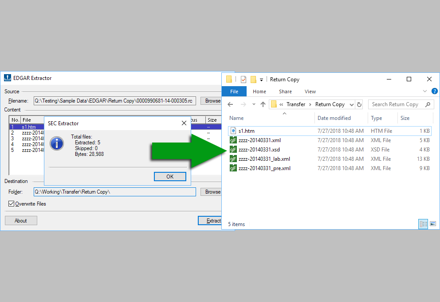Open the Customize Quick Access Toolbar dropdown
The width and height of the screenshot is (440, 302).
[x=261, y=80]
